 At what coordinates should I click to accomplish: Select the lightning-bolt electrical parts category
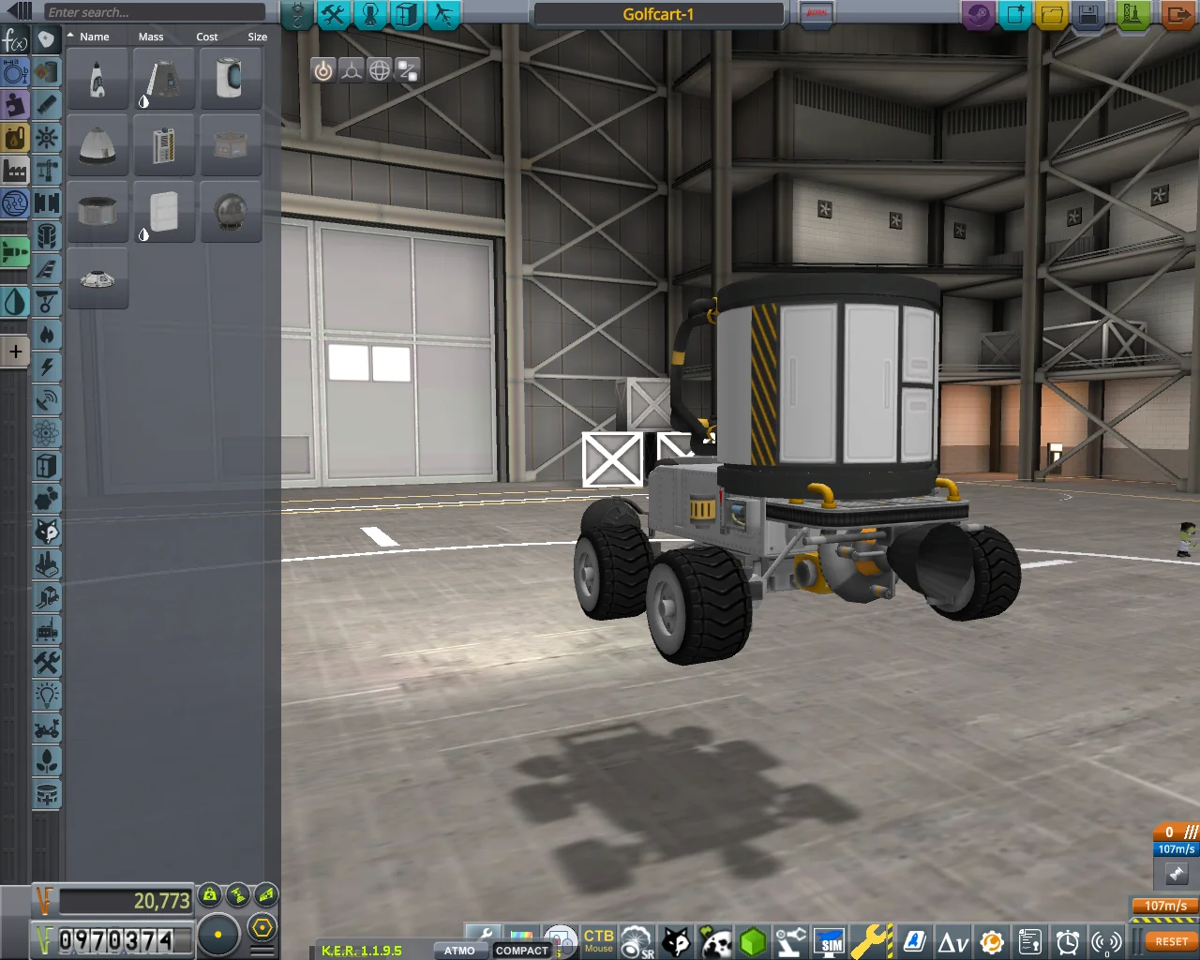coord(47,367)
